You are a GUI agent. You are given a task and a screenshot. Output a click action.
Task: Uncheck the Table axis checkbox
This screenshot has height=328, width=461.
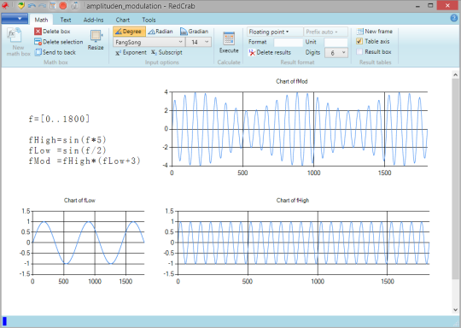click(359, 41)
